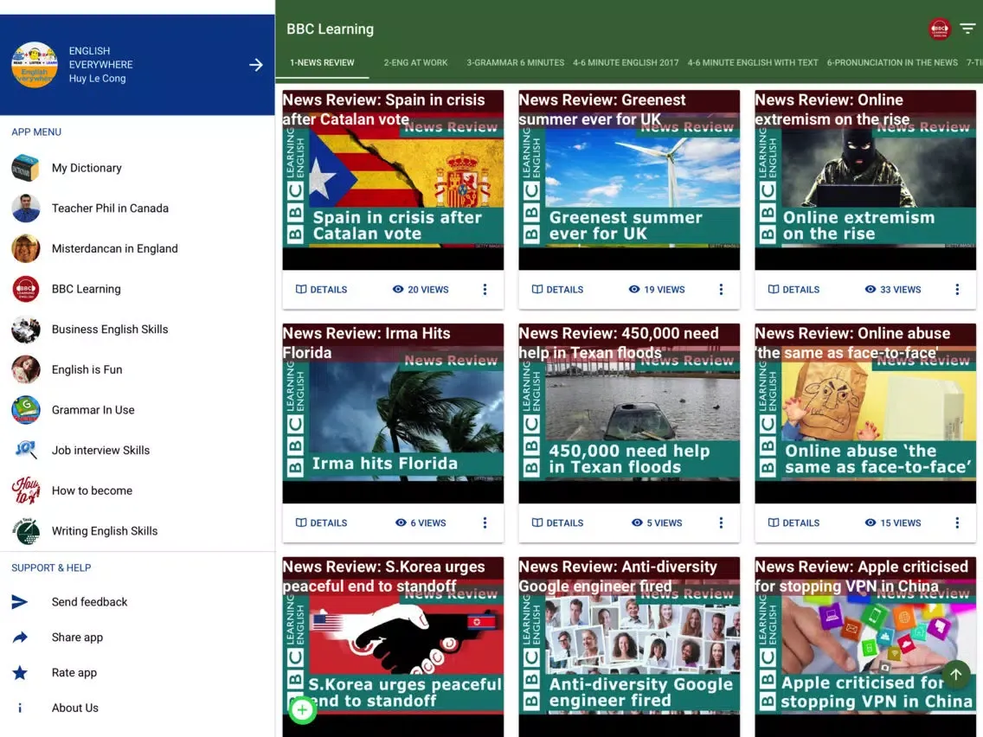Click 20 Views on Spain in crisis card

tap(421, 290)
